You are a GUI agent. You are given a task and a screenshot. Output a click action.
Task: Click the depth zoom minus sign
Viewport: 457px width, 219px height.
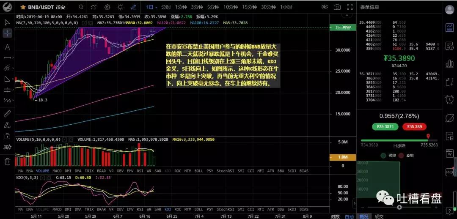pos(363,207)
